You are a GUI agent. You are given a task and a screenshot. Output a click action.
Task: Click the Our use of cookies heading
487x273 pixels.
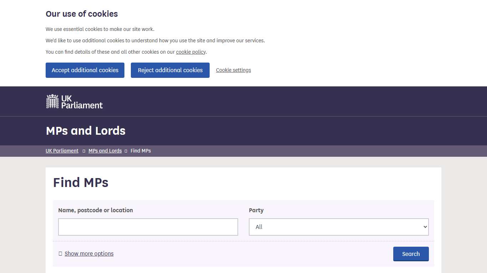tap(81, 14)
